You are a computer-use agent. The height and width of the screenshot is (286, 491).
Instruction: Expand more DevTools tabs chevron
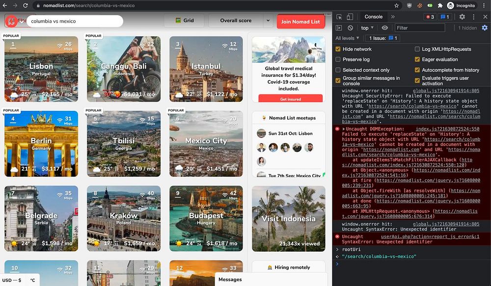click(393, 17)
